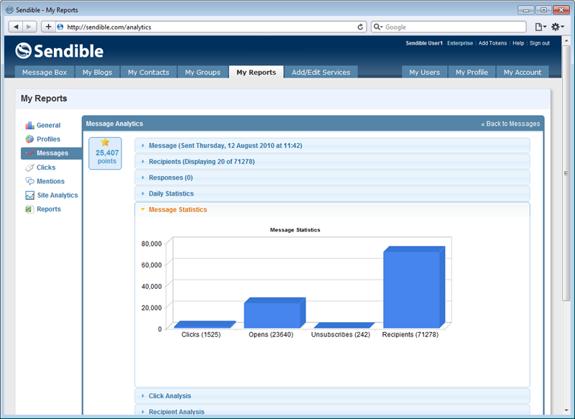This screenshot has height=419, width=575.
Task: Open the Add/Edit Services tab
Action: [321, 72]
